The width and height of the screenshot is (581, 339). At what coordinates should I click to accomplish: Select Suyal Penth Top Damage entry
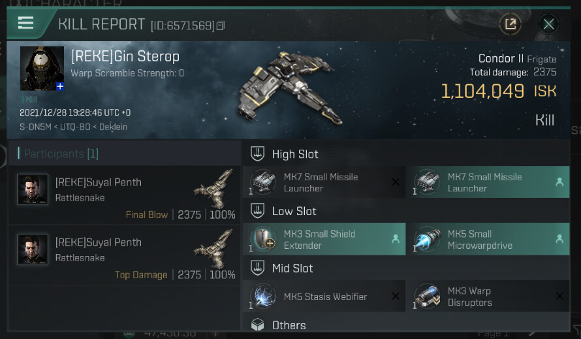pos(125,255)
